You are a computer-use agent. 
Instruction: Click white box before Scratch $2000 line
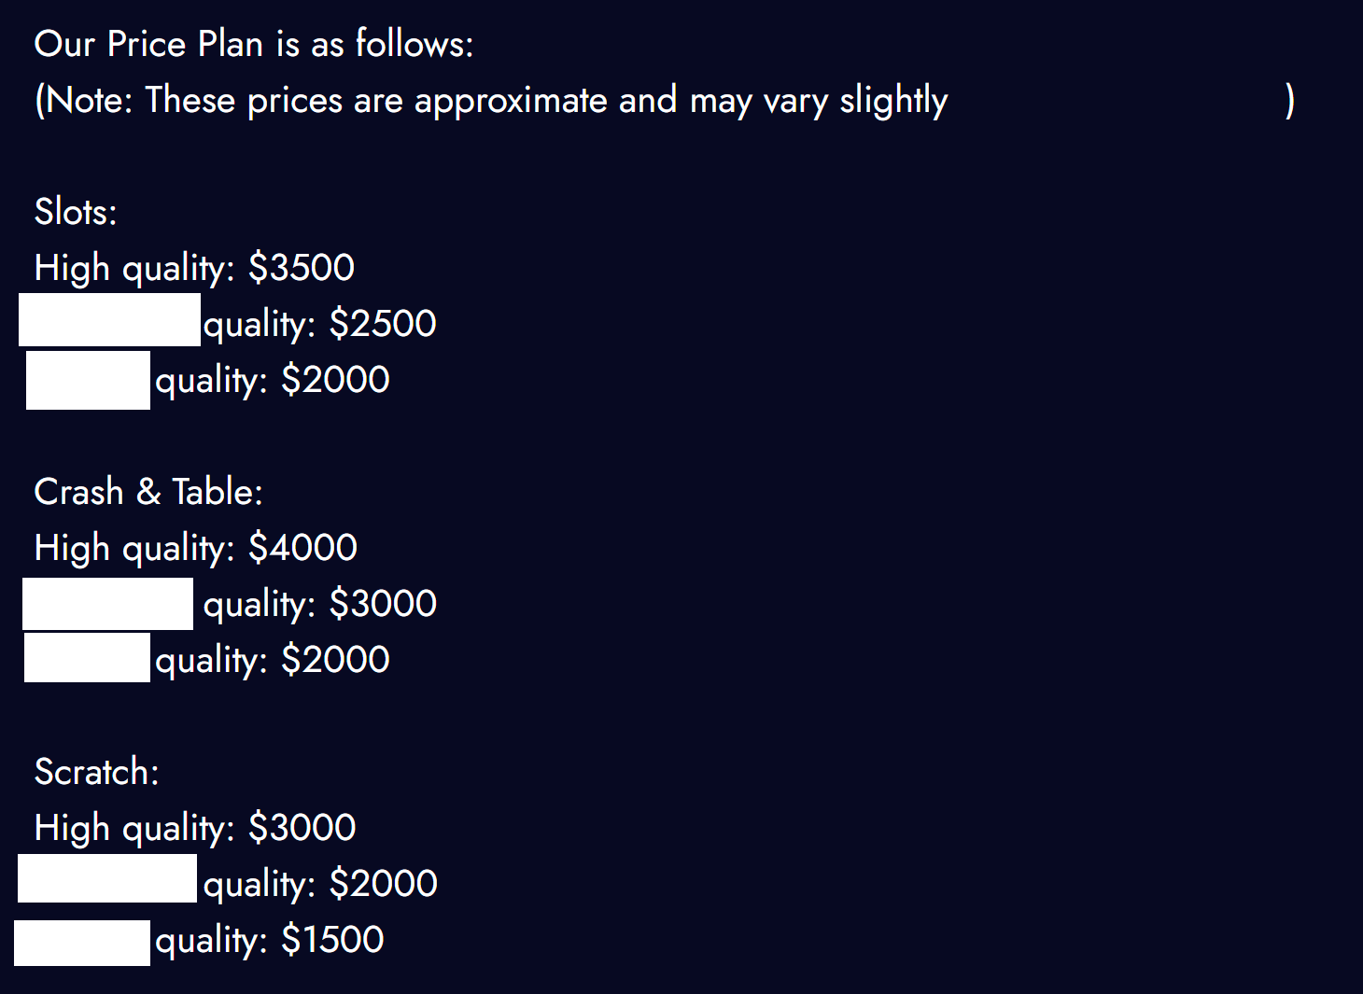[x=107, y=878]
